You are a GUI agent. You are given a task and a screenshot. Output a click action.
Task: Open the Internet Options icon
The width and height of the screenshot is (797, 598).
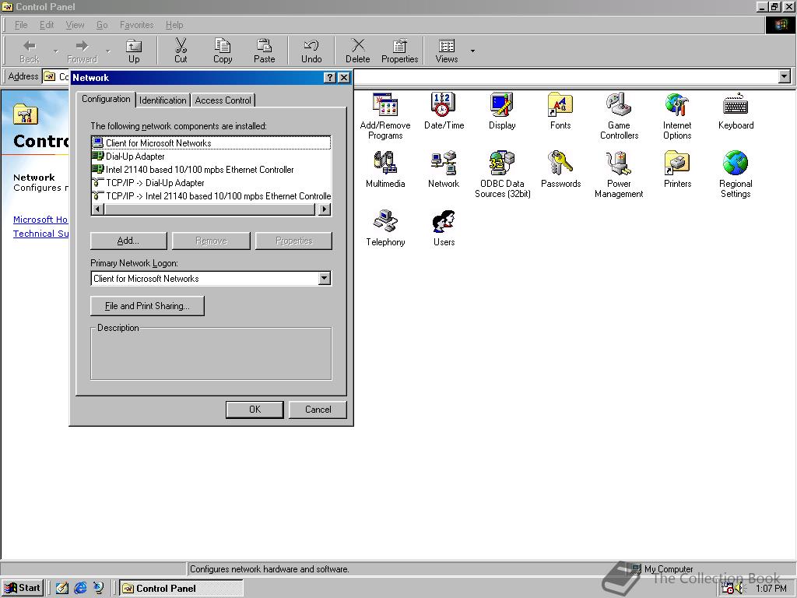tap(677, 116)
